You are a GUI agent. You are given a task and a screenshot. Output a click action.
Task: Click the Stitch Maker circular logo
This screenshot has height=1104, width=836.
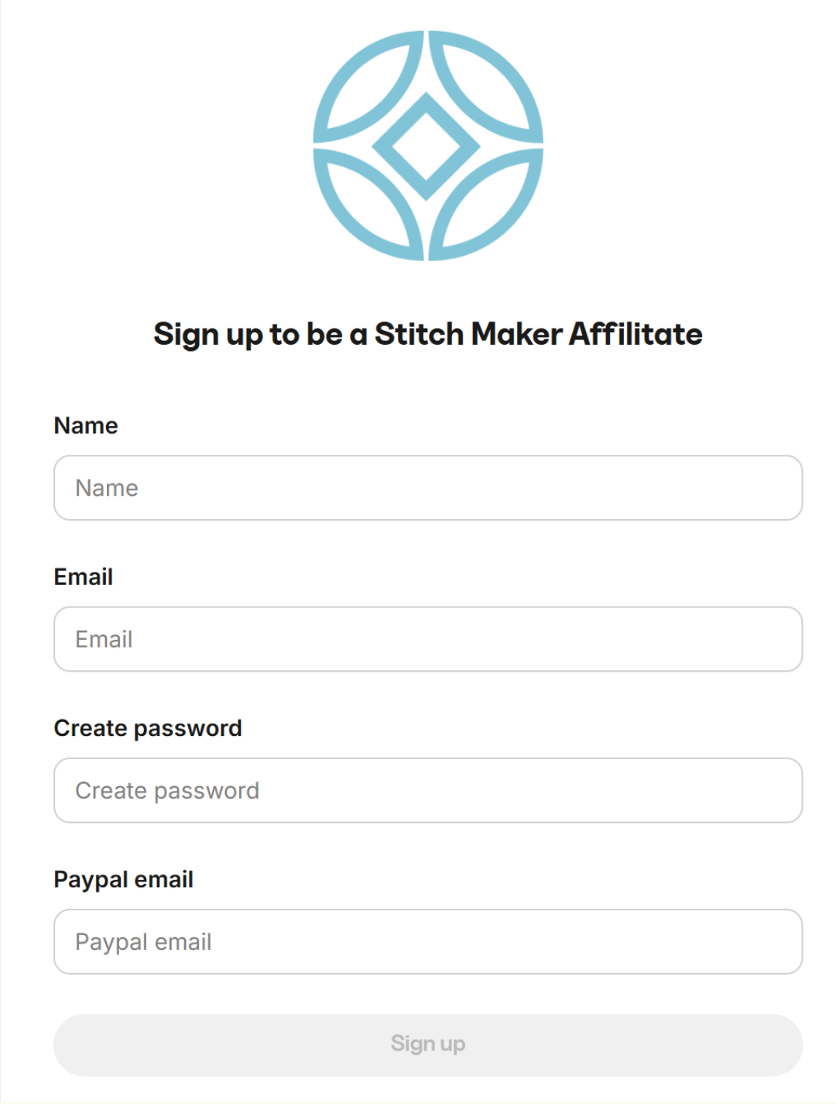click(427, 146)
